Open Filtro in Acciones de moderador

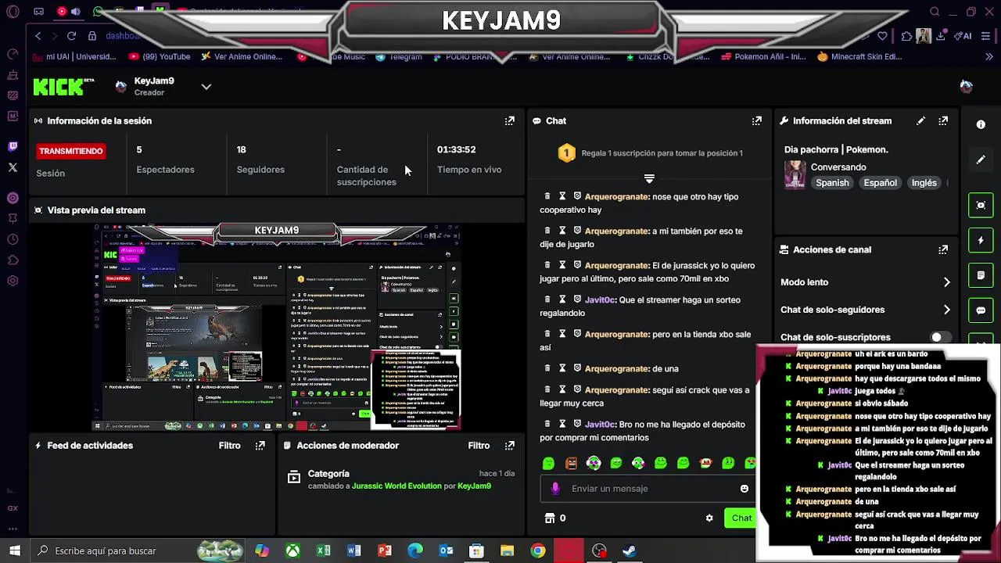pyautogui.click(x=479, y=446)
